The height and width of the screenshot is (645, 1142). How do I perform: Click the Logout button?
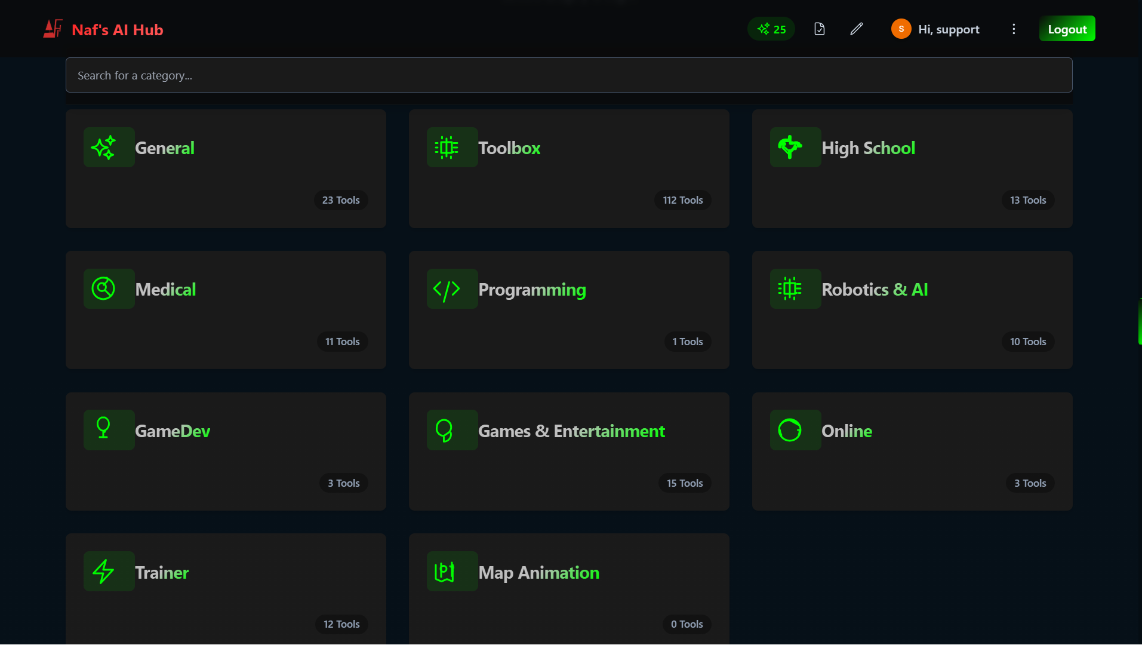[x=1067, y=28]
